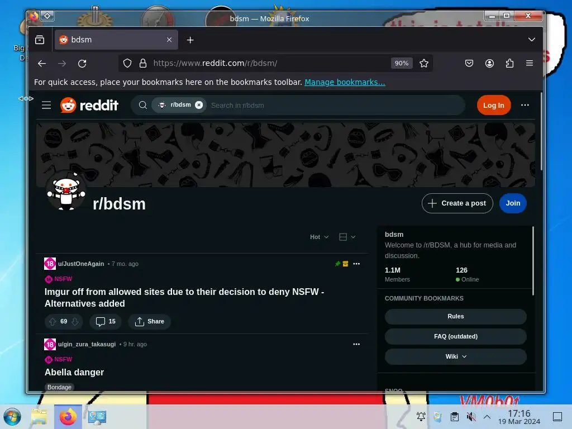The height and width of the screenshot is (429, 572).
Task: Click Firefox taskbar icon
Action: point(68,417)
